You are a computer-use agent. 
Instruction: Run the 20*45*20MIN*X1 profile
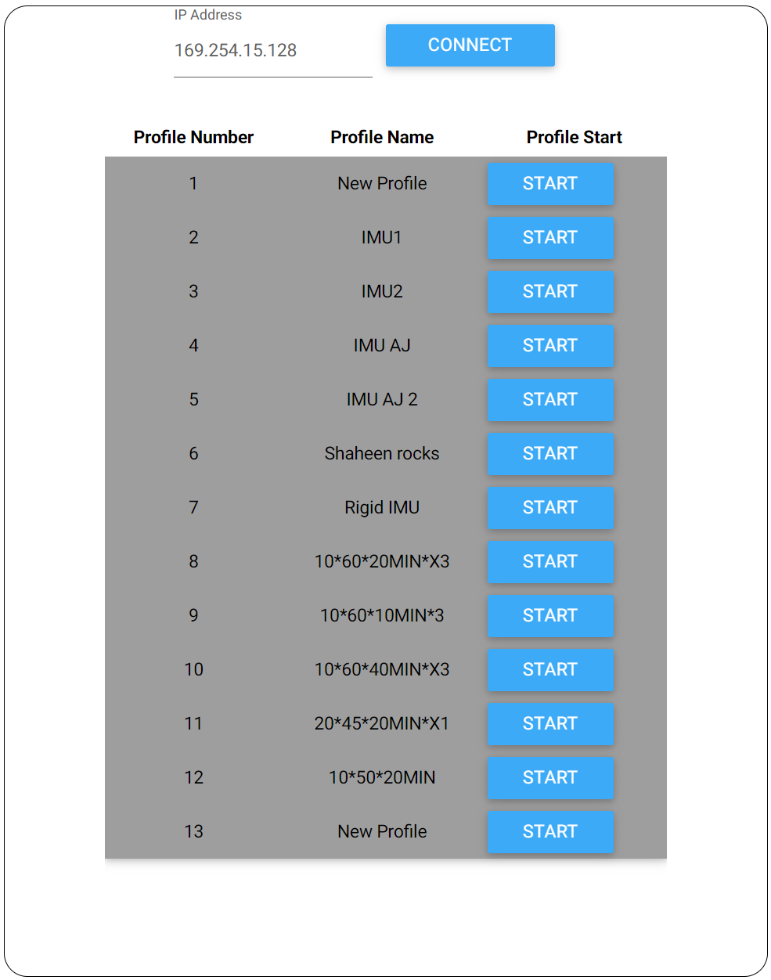(549, 724)
